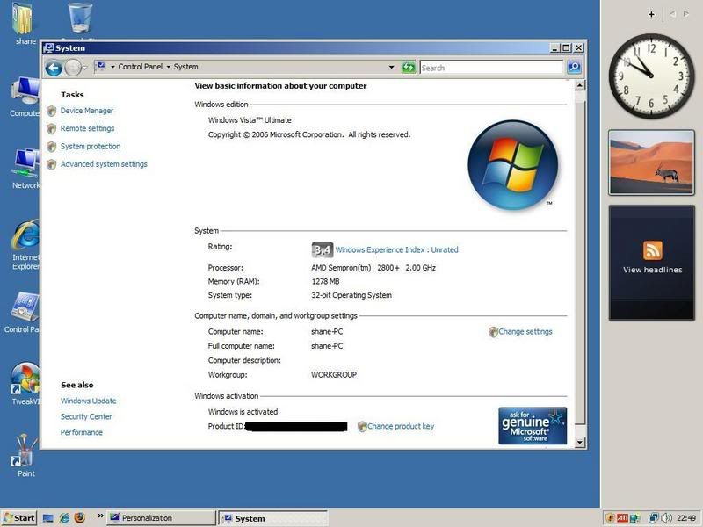Click the plus icon to add sidebar gadgets
Image resolution: width=703 pixels, height=527 pixels.
(651, 14)
